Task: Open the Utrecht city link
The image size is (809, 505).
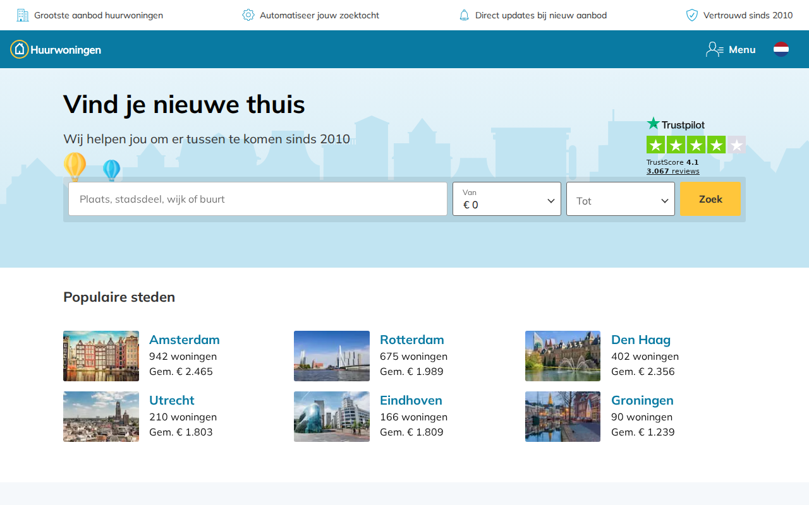Action: point(172,400)
